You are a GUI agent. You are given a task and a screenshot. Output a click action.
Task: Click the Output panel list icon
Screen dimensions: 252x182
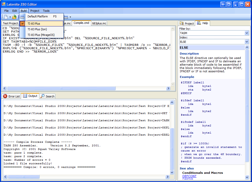(25, 96)
